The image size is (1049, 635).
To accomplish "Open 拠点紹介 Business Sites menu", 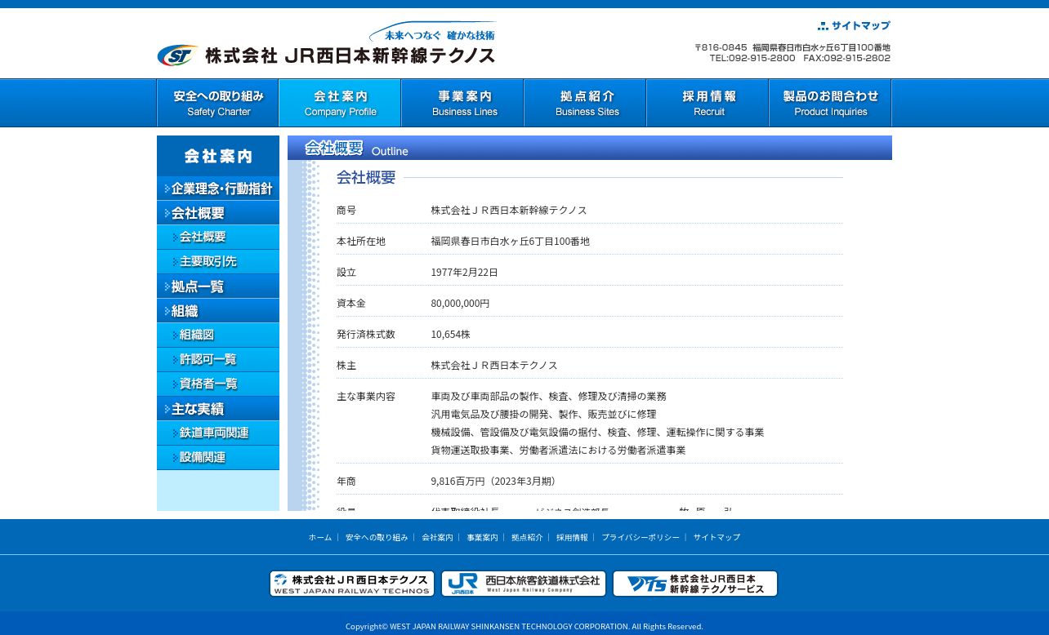I will pos(585,103).
